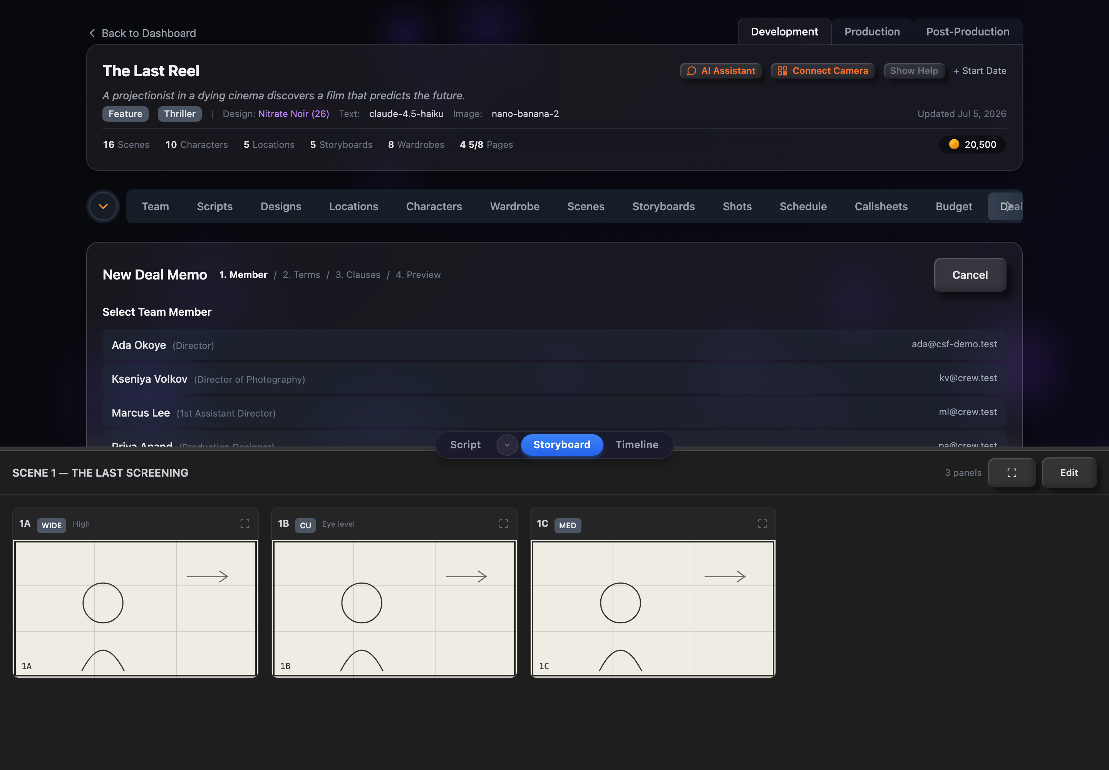
Task: Click the Connect Camera button
Action: pos(823,71)
